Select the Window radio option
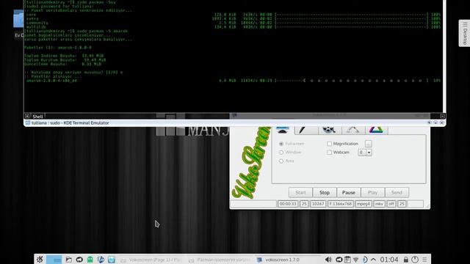 point(281,153)
